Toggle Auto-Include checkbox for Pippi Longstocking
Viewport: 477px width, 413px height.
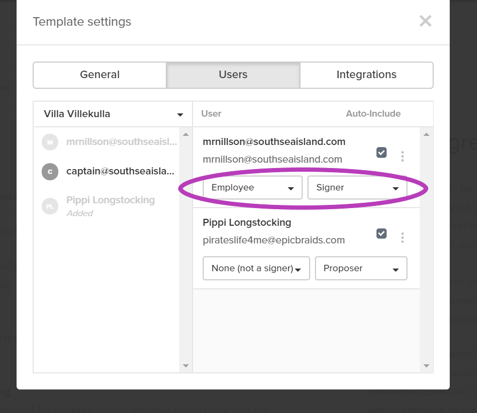coord(381,233)
